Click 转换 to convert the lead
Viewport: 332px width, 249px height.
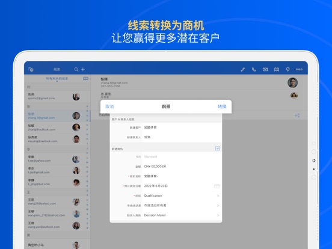coord(222,106)
